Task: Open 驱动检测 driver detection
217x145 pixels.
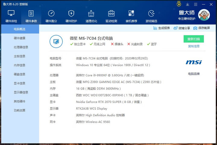Action: point(111,16)
